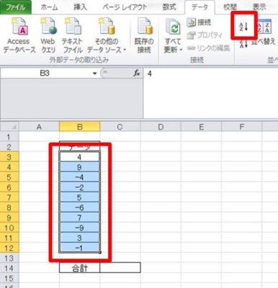Image resolution: width=278 pixels, height=288 pixels.
Task: Open the Name Box dropdown arrow
Action: (x=95, y=73)
